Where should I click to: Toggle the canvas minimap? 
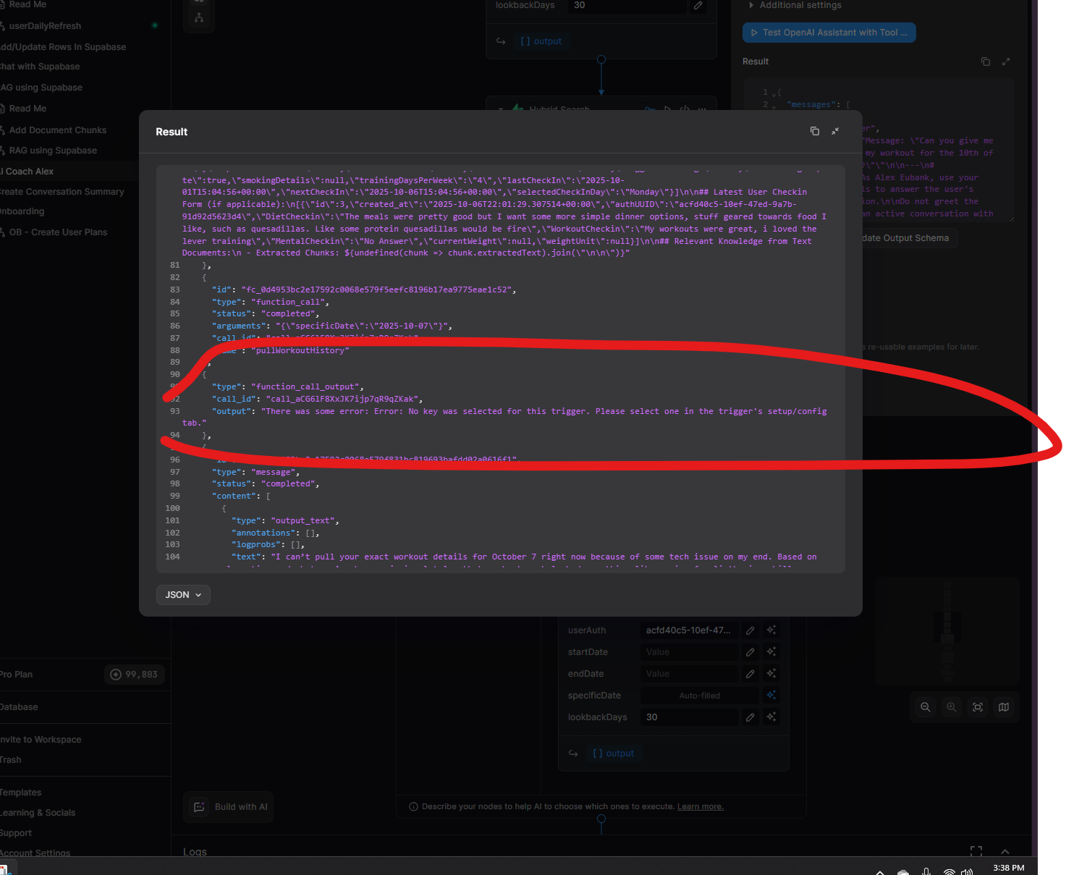(x=1004, y=707)
